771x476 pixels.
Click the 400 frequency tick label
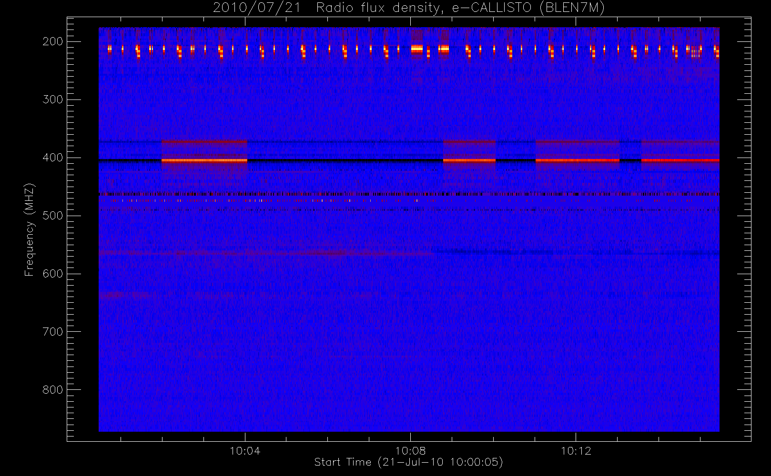point(53,158)
